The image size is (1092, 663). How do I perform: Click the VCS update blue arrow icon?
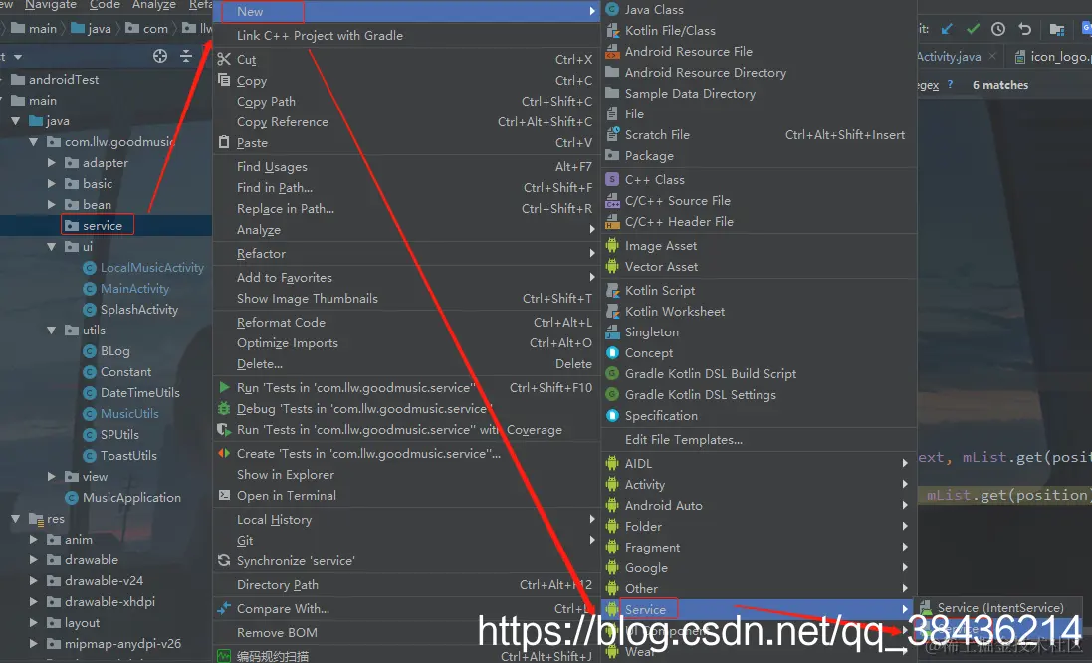[947, 29]
